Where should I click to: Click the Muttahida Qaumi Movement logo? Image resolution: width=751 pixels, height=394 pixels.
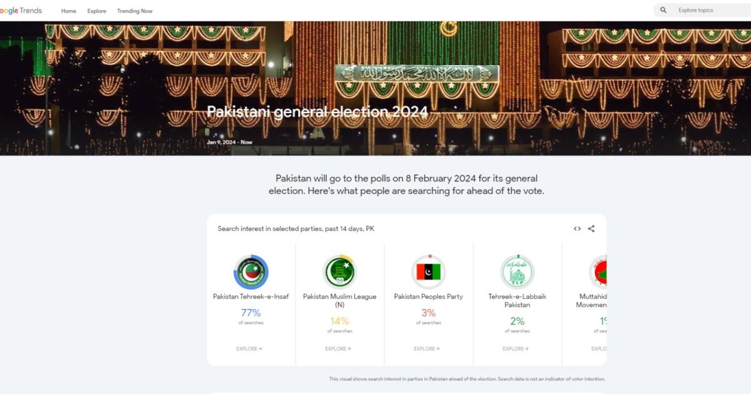(x=599, y=272)
